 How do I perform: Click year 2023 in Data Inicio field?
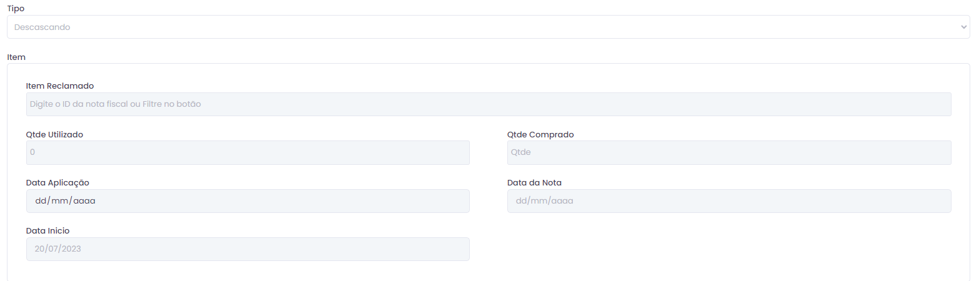[71, 249]
